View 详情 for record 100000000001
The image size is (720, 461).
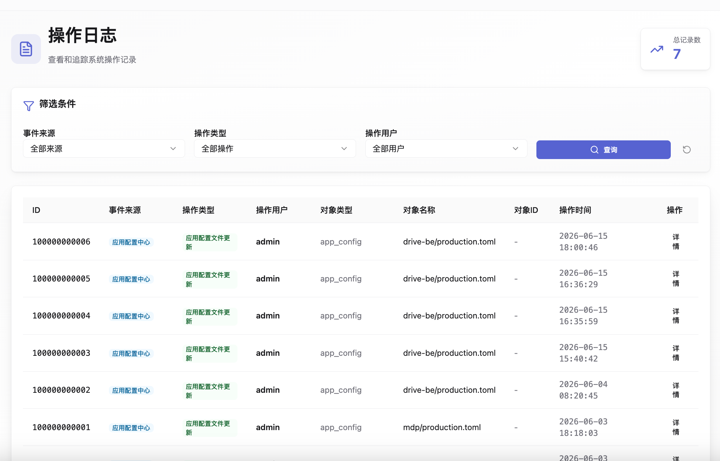676,427
